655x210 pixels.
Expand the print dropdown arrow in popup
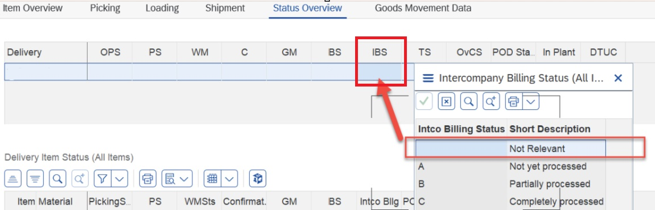point(532,101)
